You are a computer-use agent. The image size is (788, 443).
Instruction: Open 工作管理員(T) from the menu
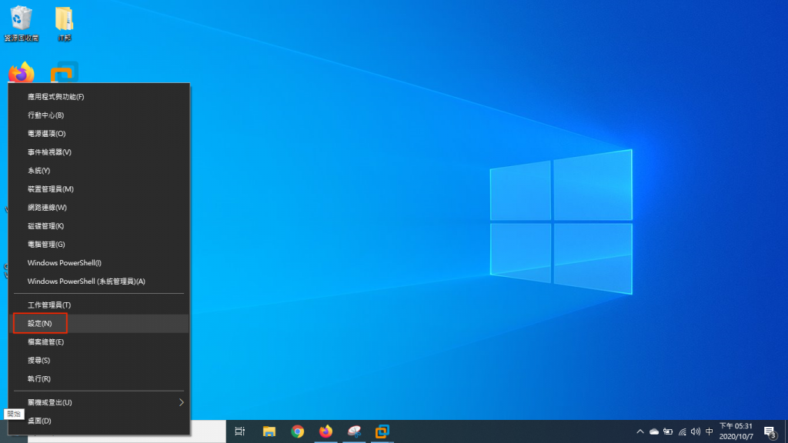[x=99, y=305]
